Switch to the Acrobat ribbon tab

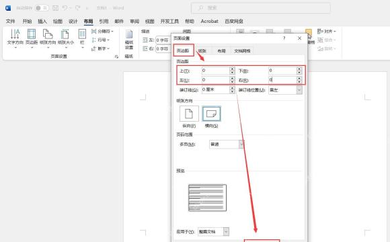[x=209, y=22]
